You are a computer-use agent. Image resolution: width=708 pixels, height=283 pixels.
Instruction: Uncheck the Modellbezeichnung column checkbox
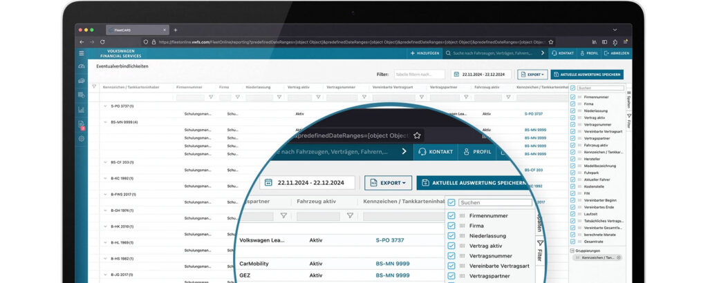573,166
